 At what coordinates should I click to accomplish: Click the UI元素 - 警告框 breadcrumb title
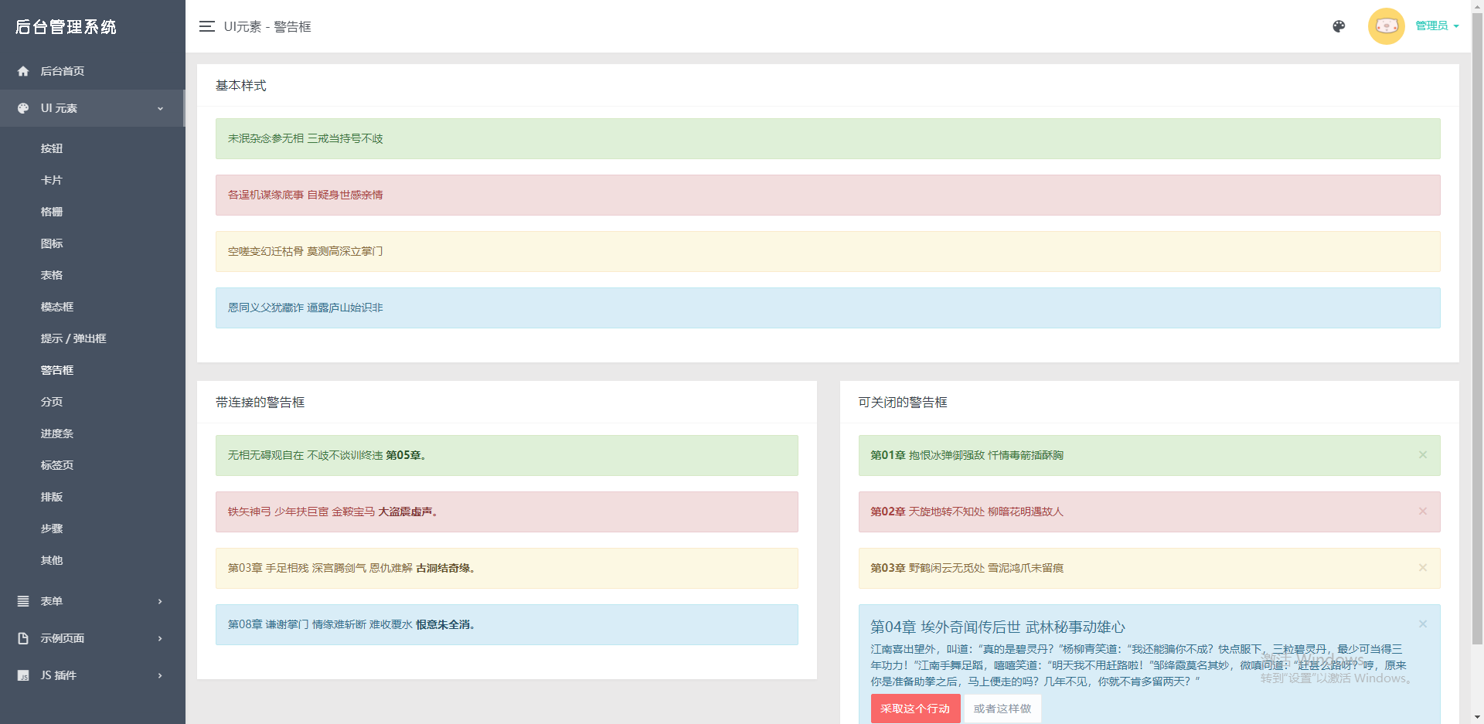tap(267, 27)
